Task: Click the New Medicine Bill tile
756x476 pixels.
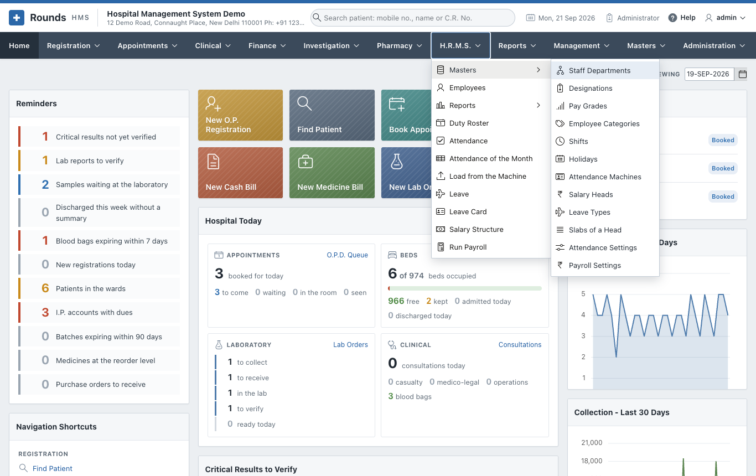Action: click(332, 173)
